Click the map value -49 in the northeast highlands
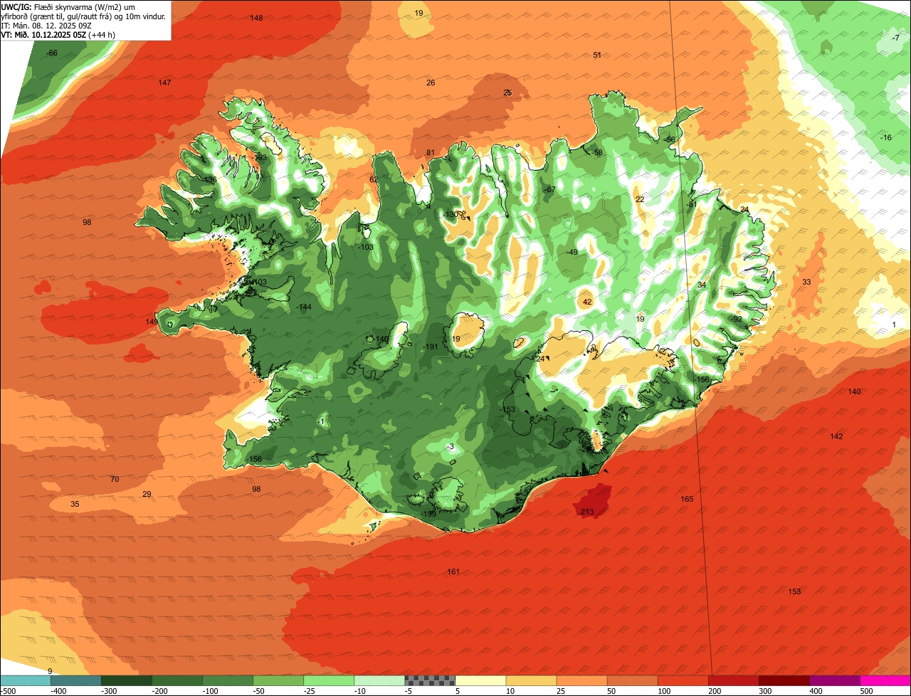This screenshot has height=696, width=911. tap(572, 252)
